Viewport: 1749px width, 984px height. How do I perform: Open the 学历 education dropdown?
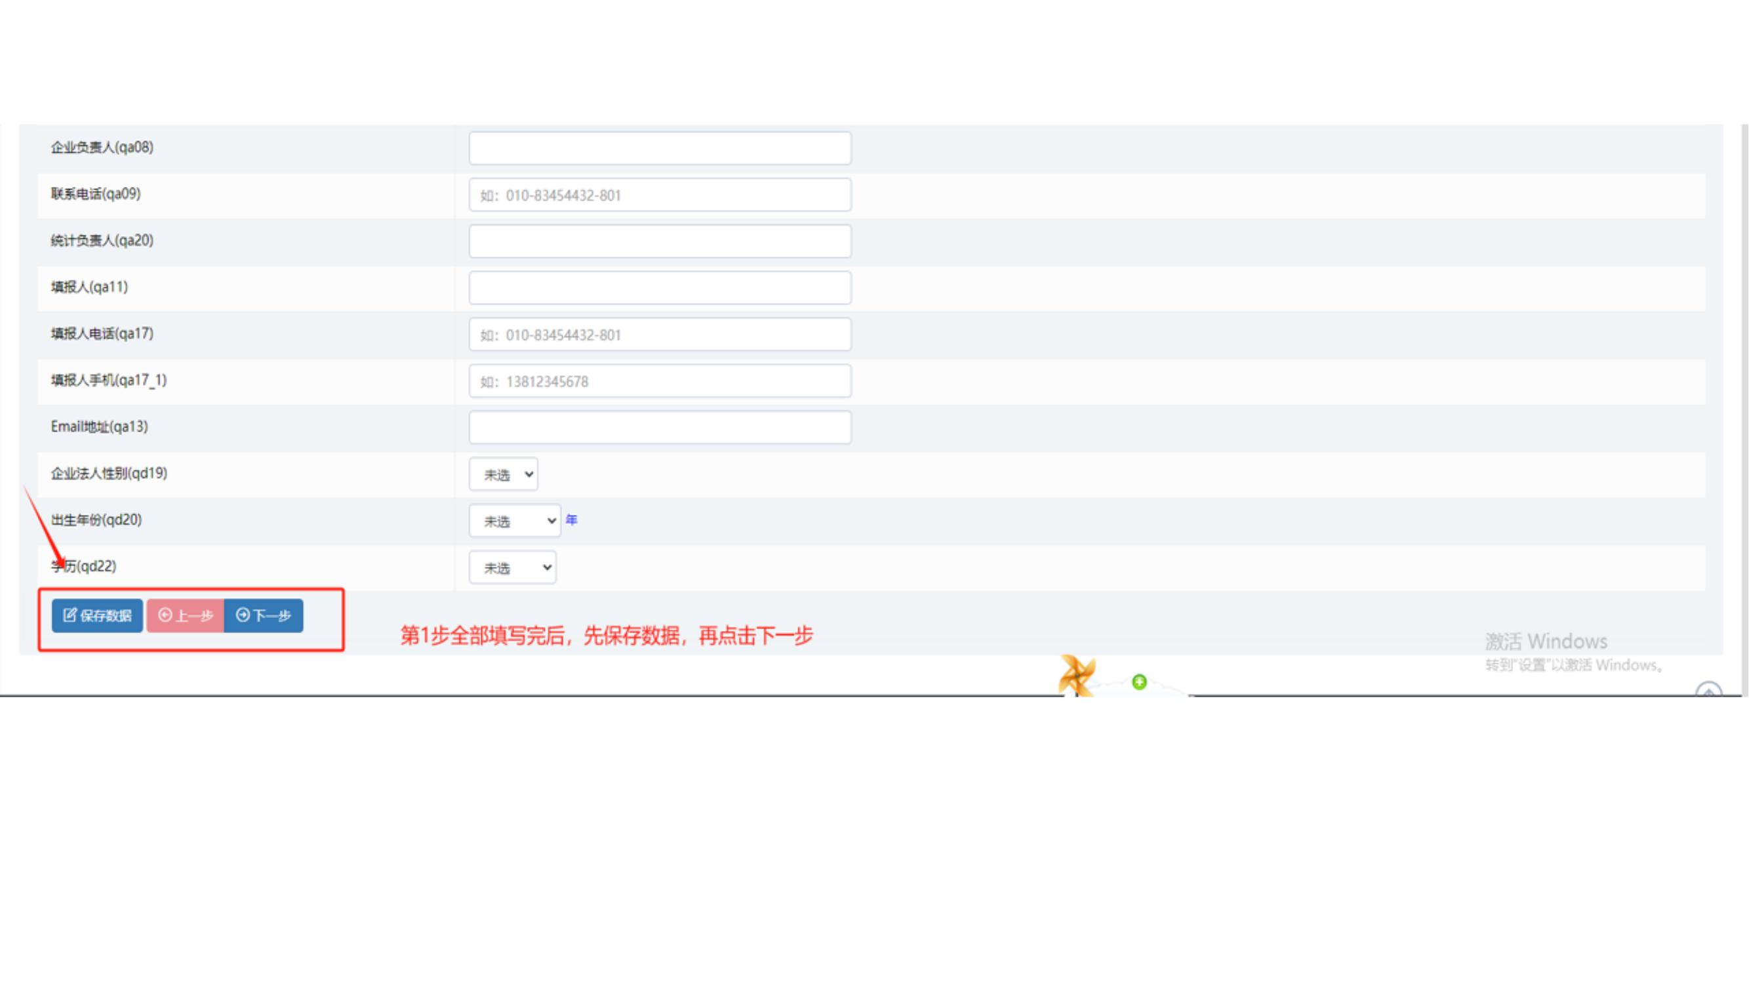pyautogui.click(x=512, y=567)
